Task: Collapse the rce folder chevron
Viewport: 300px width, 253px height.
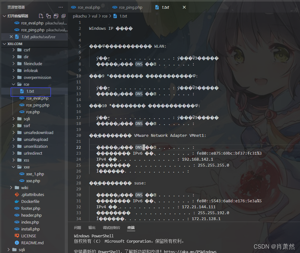Action: [13, 84]
